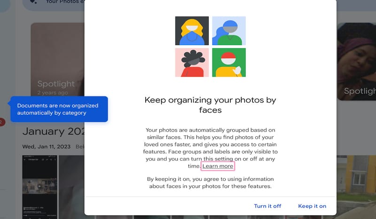Click the red-capped avatar on green tile

coord(228,62)
